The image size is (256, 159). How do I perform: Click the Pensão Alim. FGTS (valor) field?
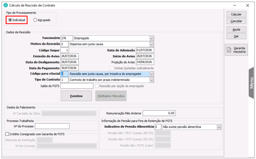163,146
